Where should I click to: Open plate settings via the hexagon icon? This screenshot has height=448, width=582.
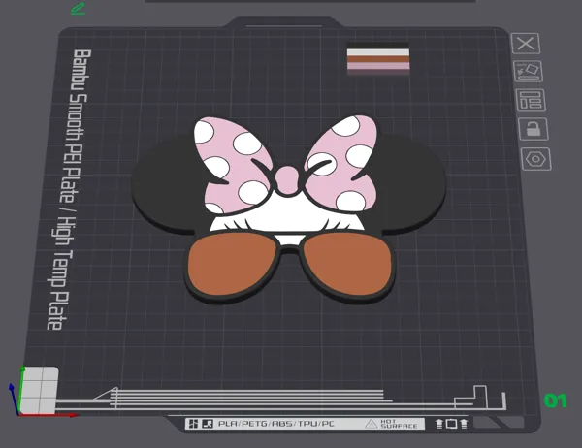click(536, 159)
